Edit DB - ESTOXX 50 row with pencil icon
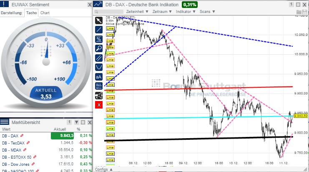 point(35,157)
